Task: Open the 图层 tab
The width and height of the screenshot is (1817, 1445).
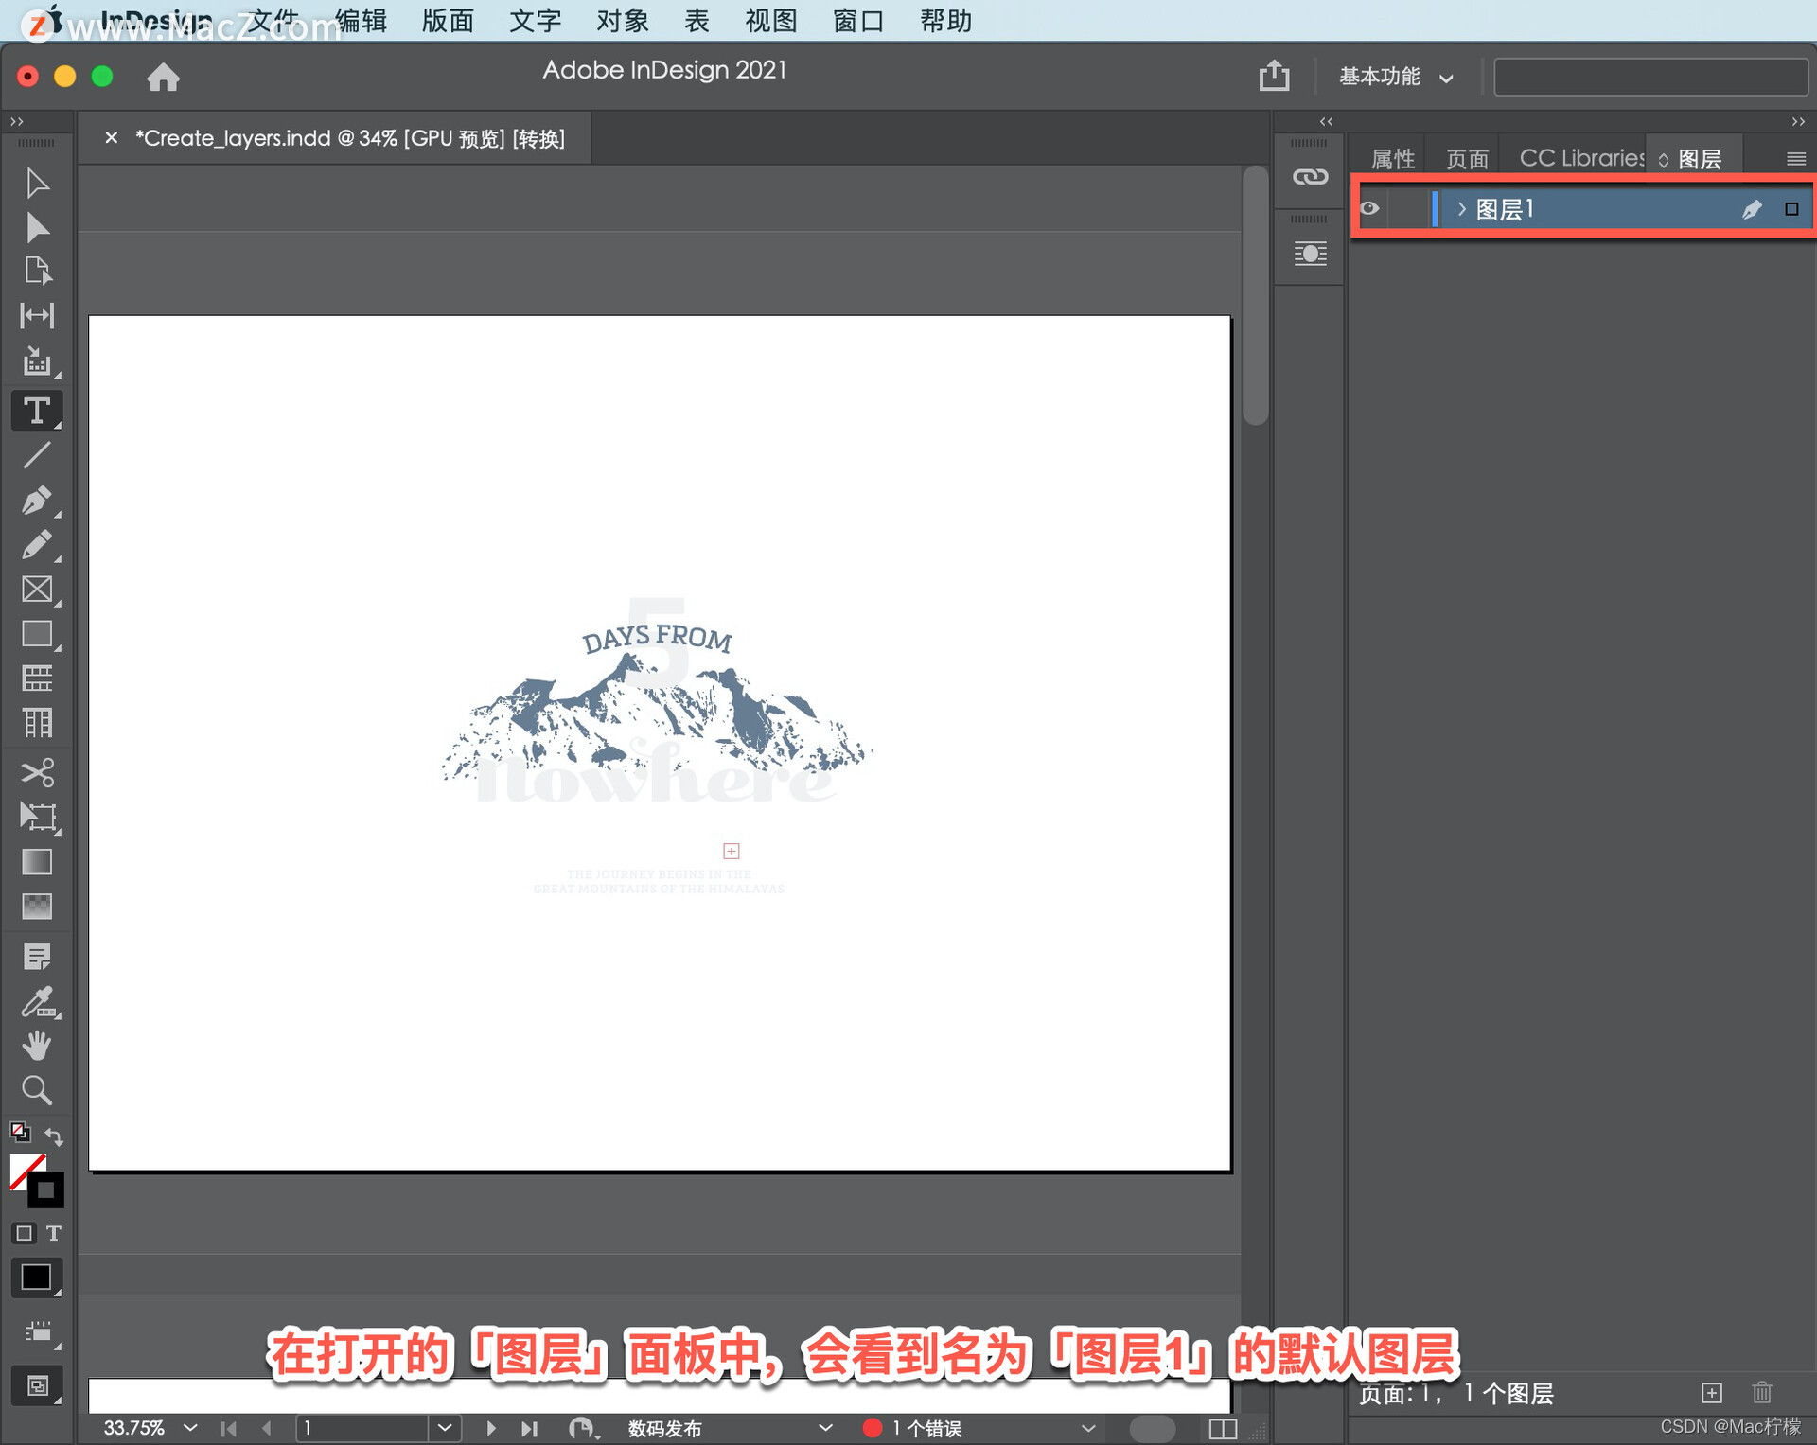Action: tap(1703, 156)
